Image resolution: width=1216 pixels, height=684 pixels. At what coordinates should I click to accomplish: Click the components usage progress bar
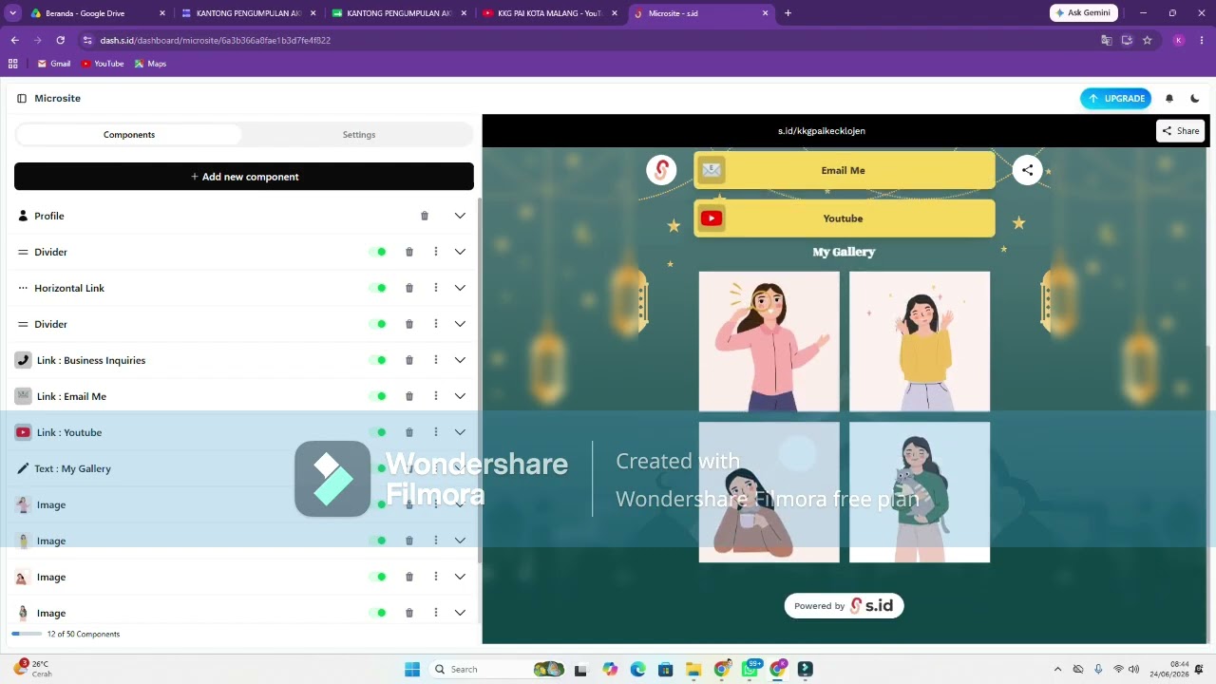pyautogui.click(x=27, y=634)
